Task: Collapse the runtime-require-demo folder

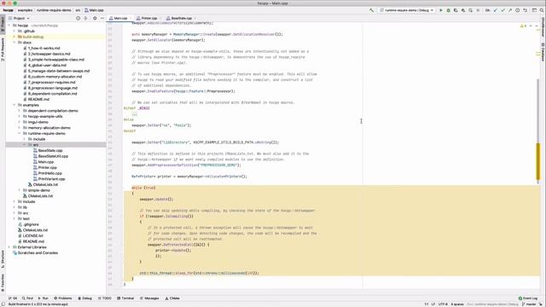Action: 20,133
